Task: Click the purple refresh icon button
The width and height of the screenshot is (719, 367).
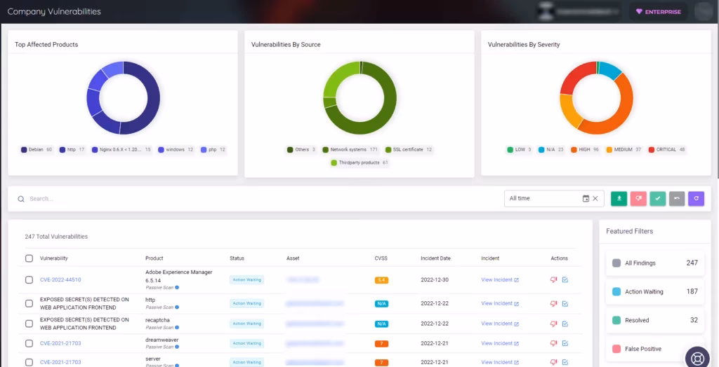Action: (696, 199)
